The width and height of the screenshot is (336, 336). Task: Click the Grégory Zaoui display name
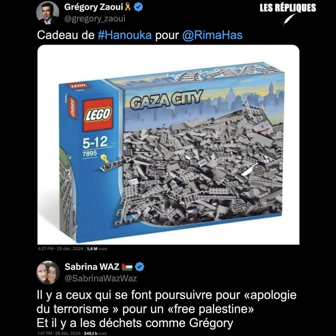tap(93, 7)
